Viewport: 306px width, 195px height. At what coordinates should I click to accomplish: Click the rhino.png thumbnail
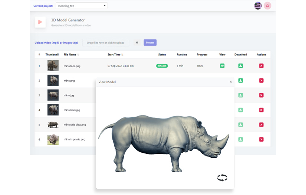(53, 80)
